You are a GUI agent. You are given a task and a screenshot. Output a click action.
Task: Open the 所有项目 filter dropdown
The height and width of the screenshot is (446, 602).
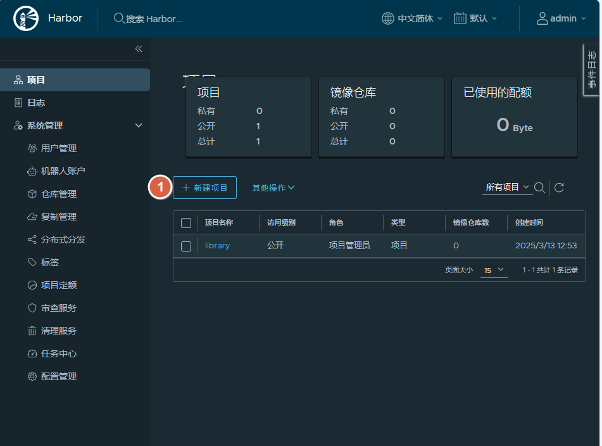[507, 188]
